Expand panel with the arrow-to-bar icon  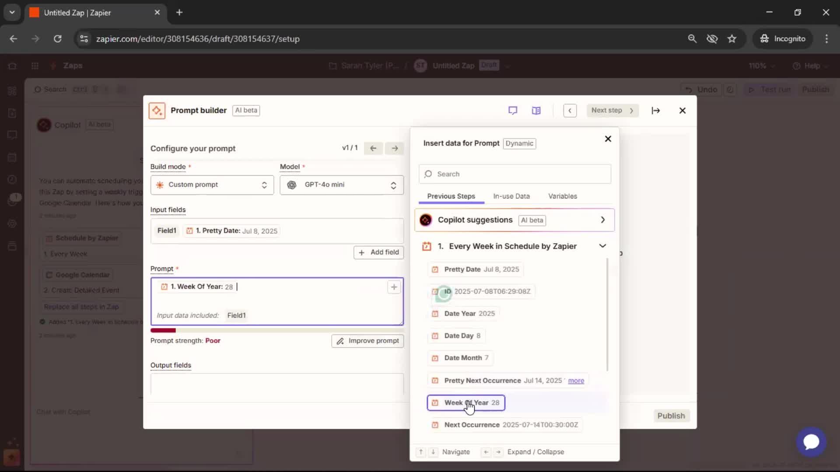pyautogui.click(x=655, y=111)
